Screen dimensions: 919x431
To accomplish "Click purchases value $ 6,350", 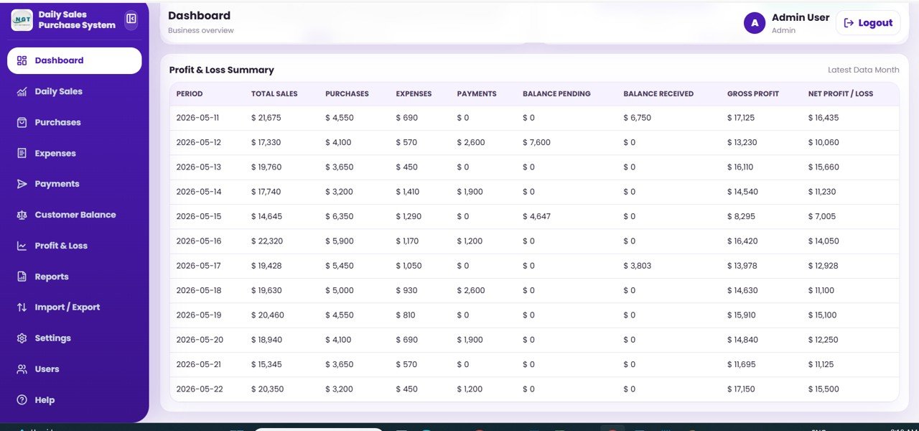I will pos(340,216).
